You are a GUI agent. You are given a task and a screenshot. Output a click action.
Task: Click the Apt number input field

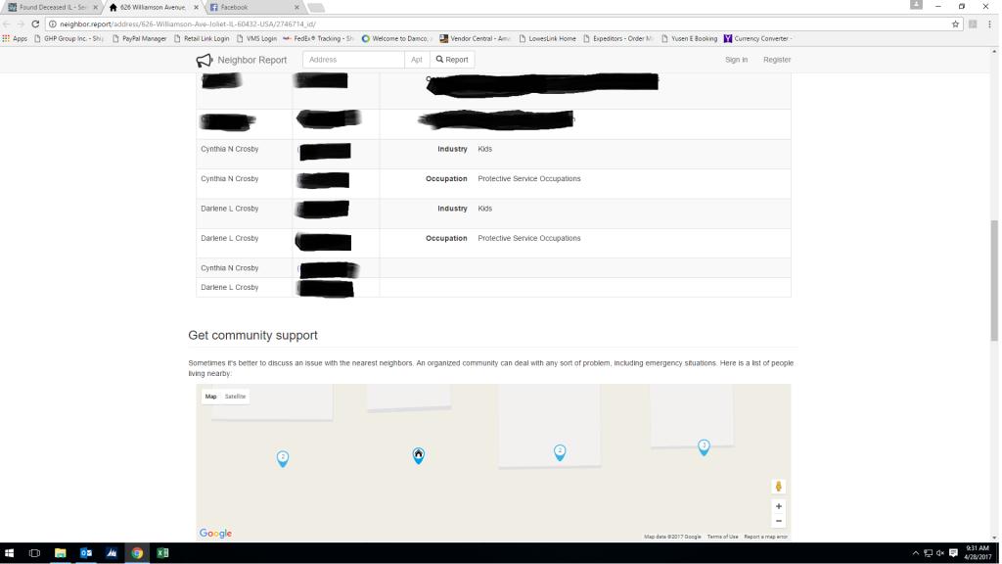click(417, 60)
